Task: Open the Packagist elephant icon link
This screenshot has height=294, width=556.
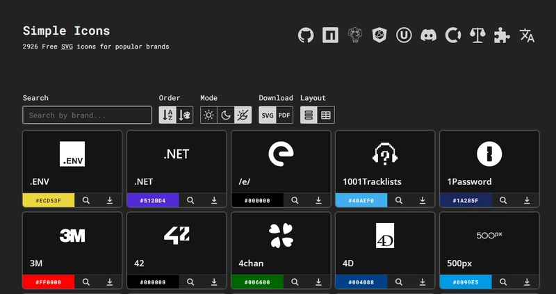Action: click(354, 35)
